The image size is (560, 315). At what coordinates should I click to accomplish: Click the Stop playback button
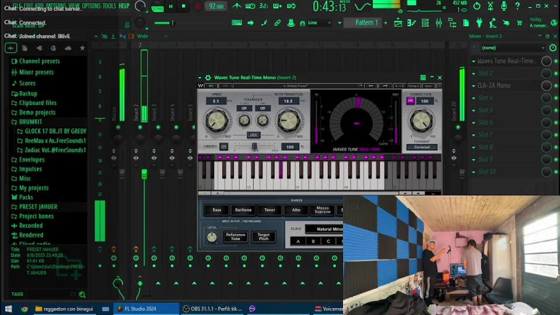point(184,6)
